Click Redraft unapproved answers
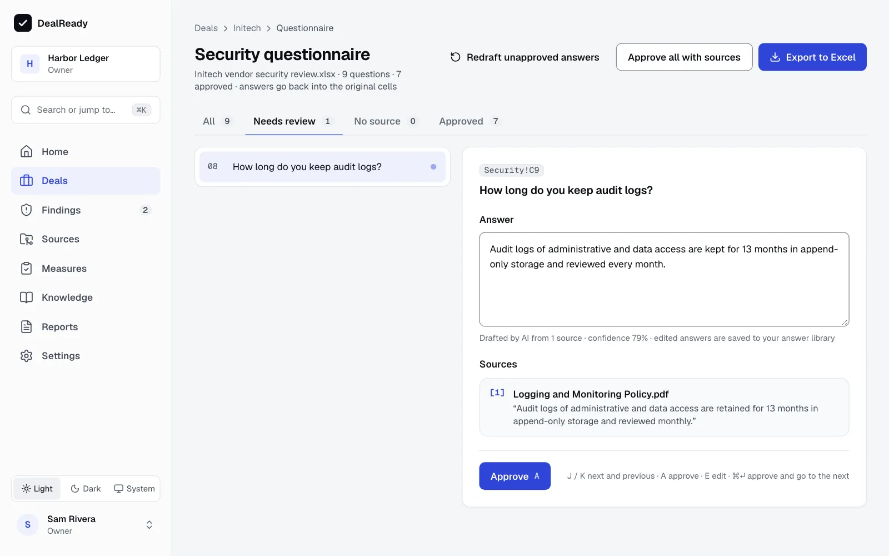This screenshot has width=889, height=556. [x=525, y=57]
